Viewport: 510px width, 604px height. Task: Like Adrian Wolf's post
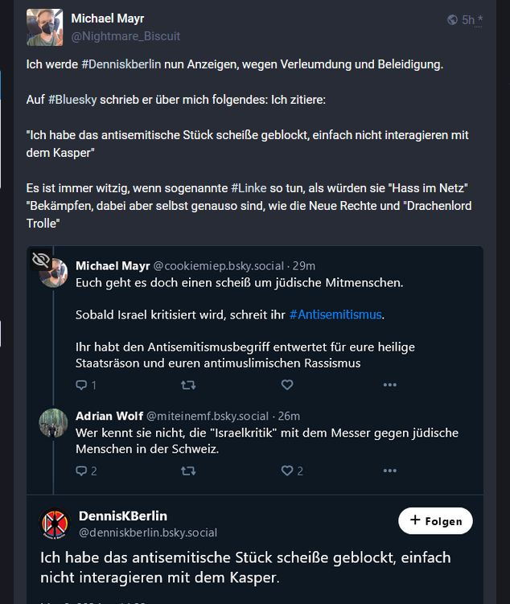point(287,470)
